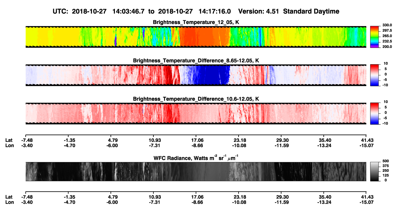Click longitude -7.31 under the 10.6-12.05 panel
This screenshot has width=407, height=209.
[154, 145]
